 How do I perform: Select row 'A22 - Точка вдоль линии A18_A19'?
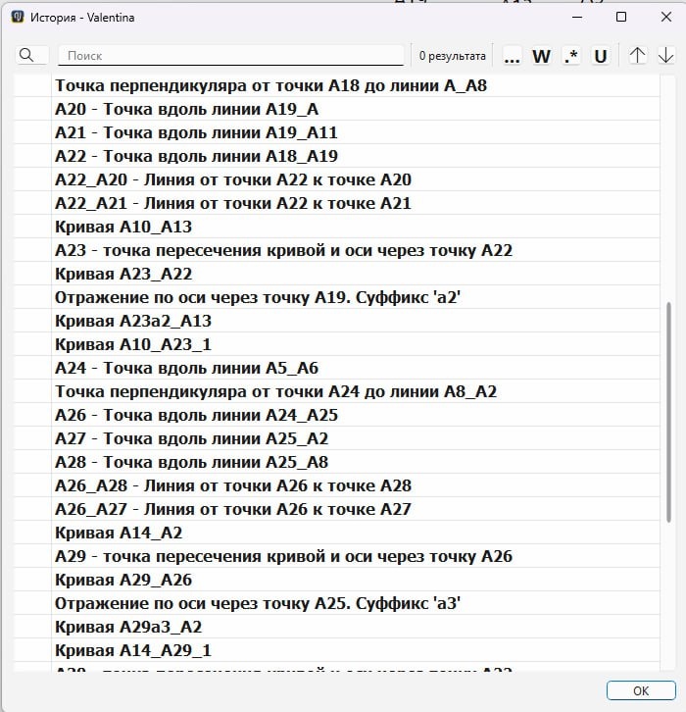pos(337,156)
